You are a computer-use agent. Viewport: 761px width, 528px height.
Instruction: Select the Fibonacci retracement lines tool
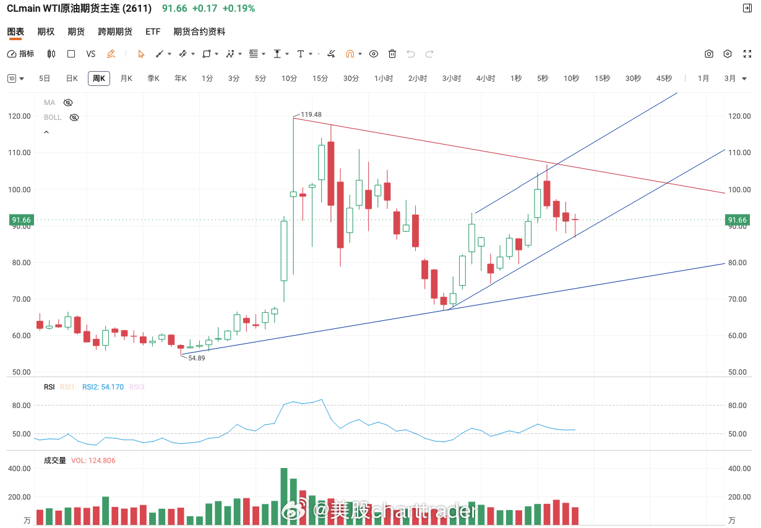(254, 54)
